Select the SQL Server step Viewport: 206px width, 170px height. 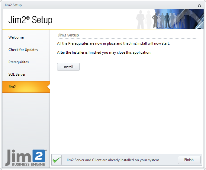17,74
